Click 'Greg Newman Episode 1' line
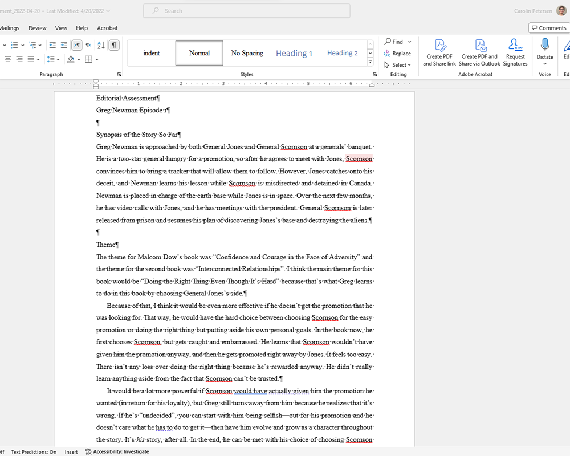 (x=133, y=110)
